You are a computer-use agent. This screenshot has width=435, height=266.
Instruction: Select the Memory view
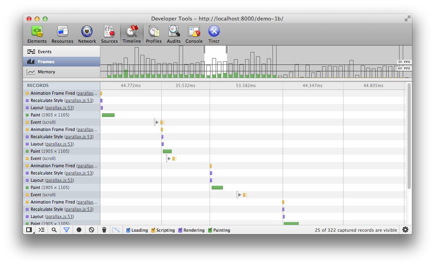pyautogui.click(x=62, y=72)
